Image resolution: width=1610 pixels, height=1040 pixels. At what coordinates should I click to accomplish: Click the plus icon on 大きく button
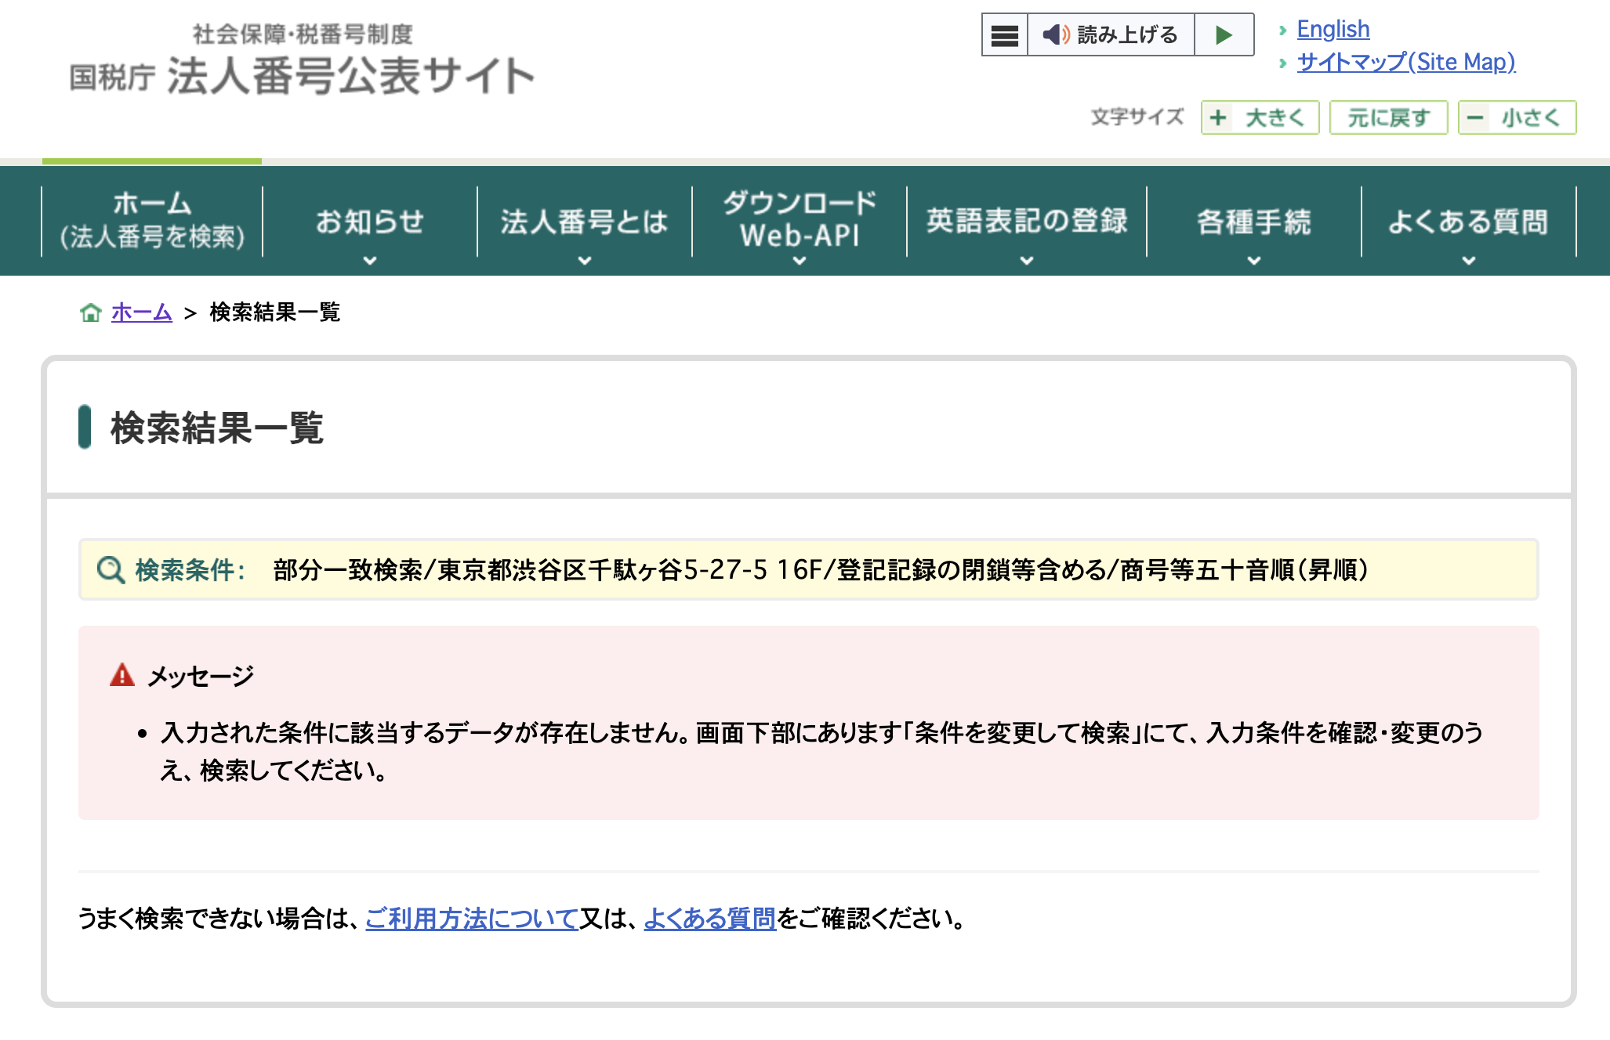tap(1218, 117)
